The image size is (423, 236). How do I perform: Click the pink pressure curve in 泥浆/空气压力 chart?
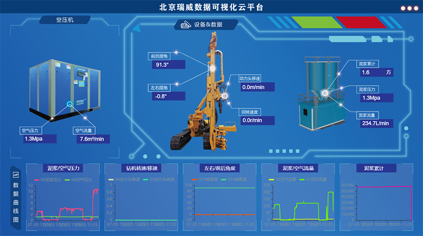click(71, 209)
